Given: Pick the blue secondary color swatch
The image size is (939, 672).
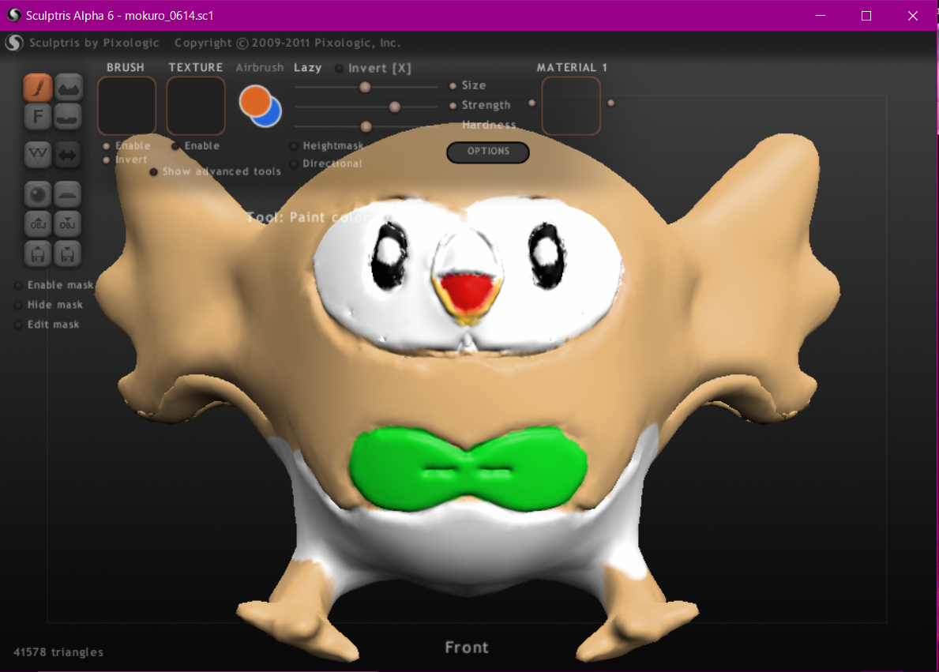Looking at the screenshot, I should click(x=273, y=118).
